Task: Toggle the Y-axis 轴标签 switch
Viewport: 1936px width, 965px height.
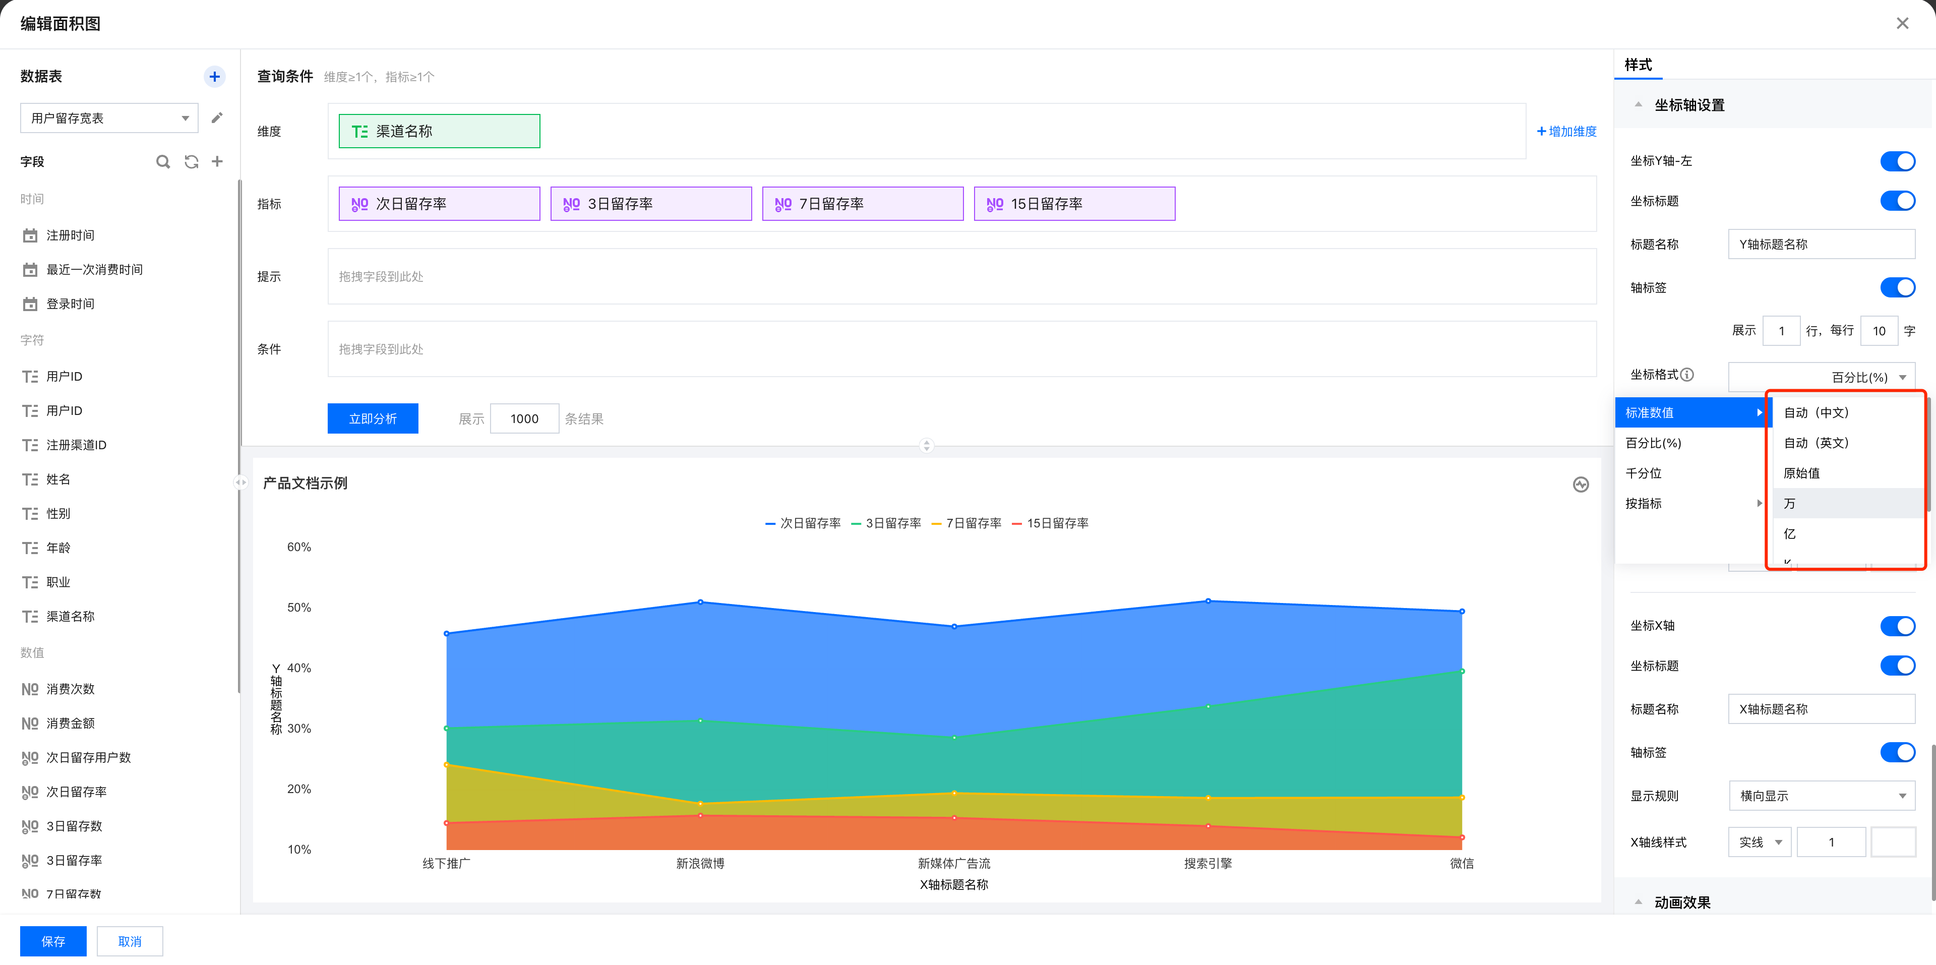Action: tap(1897, 287)
